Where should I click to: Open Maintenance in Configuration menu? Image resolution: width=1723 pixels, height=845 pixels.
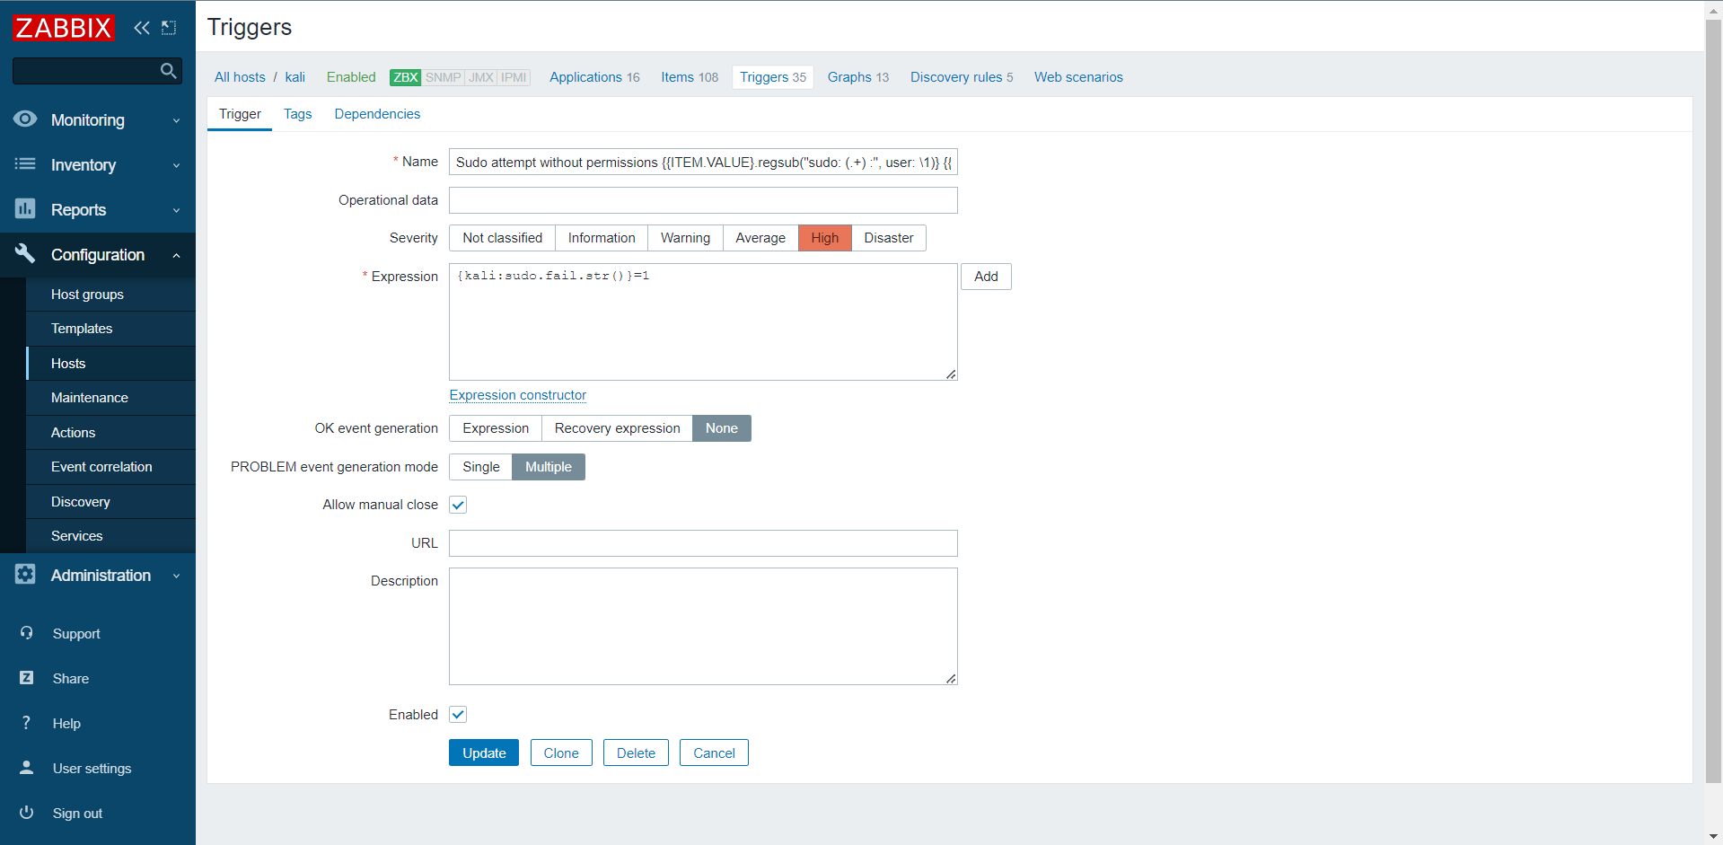coord(110,398)
